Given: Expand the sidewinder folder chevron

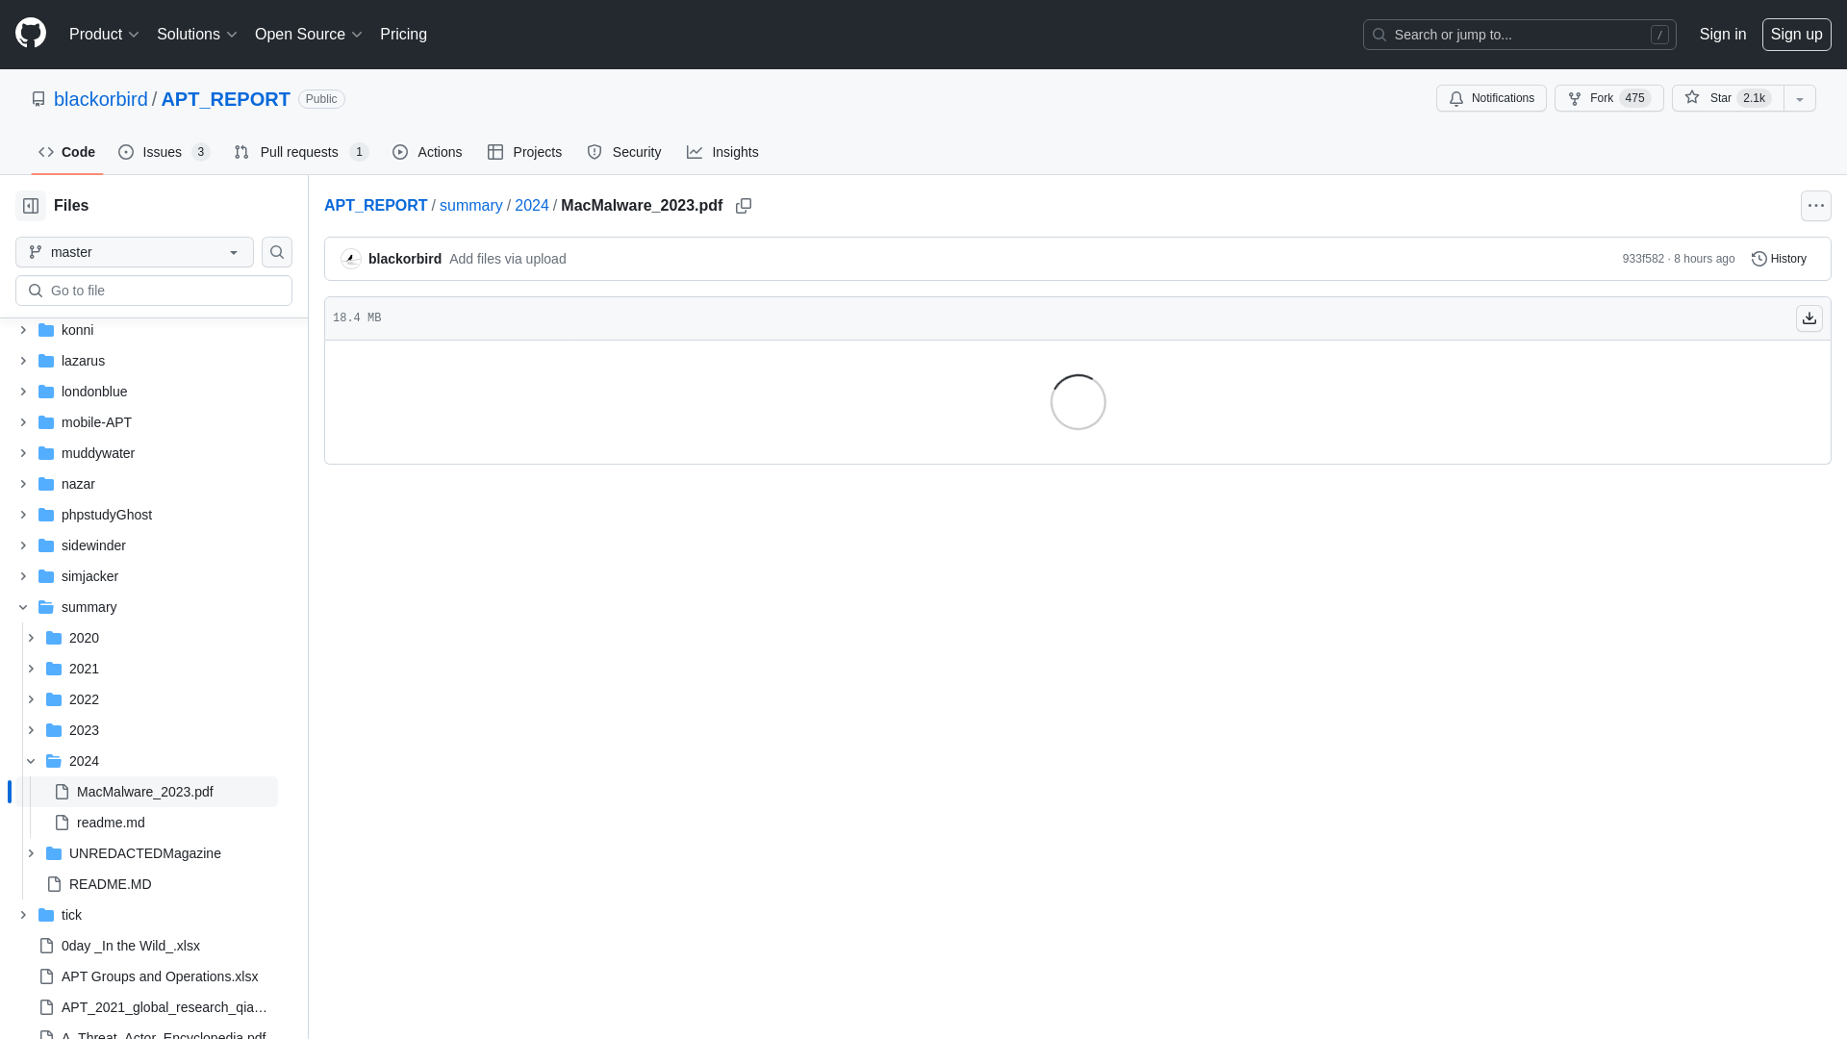Looking at the screenshot, I should pos(23,545).
